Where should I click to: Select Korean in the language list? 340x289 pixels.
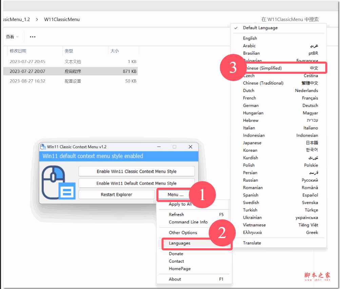(278, 150)
